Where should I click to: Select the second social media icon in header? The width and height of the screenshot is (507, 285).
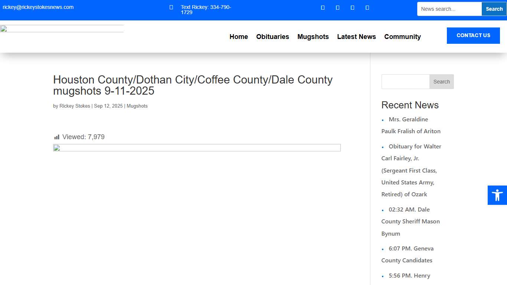[337, 7]
